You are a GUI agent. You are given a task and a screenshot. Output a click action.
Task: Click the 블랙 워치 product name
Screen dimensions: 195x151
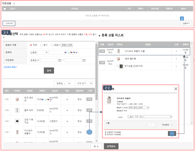pyautogui.click(x=29, y=110)
